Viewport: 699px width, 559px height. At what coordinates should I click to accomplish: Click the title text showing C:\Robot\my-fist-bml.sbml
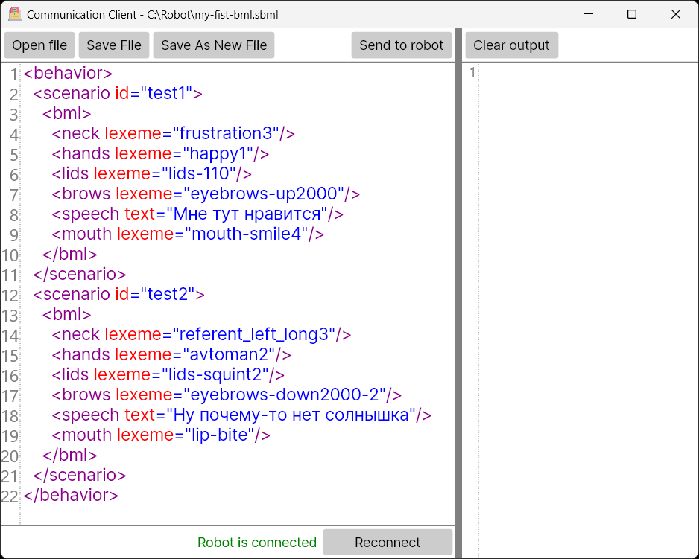point(212,15)
